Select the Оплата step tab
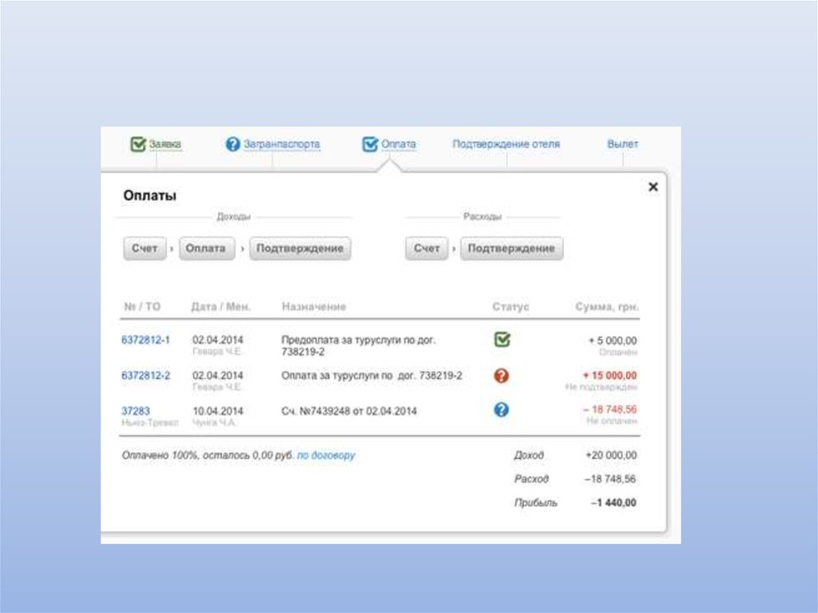The width and height of the screenshot is (818, 613). point(399,145)
